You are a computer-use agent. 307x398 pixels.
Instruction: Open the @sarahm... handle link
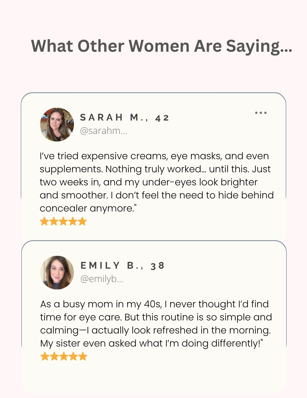point(103,131)
